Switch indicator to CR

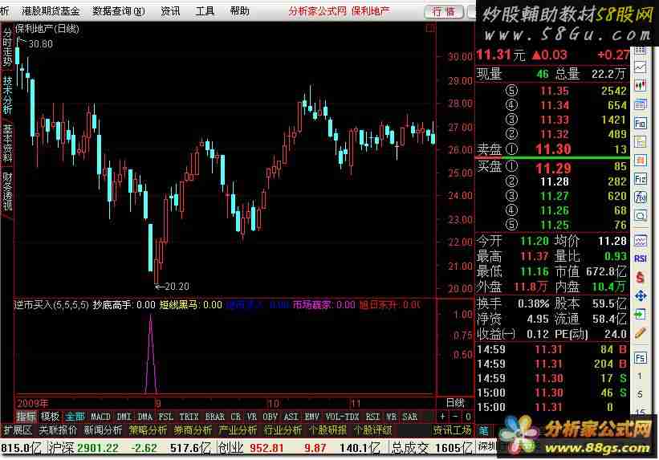point(235,417)
